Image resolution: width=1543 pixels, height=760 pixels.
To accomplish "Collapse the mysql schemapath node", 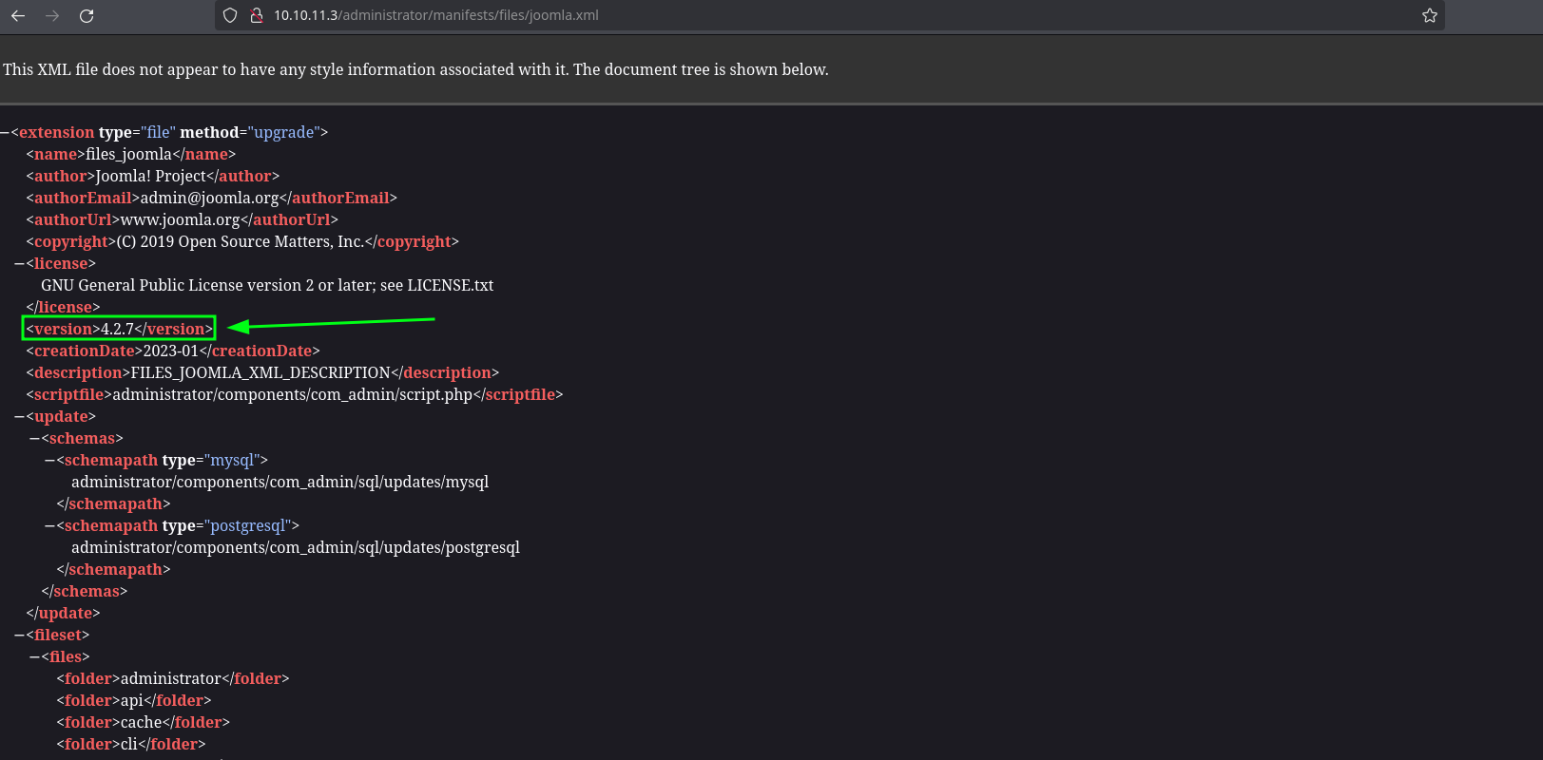I will (x=50, y=460).
